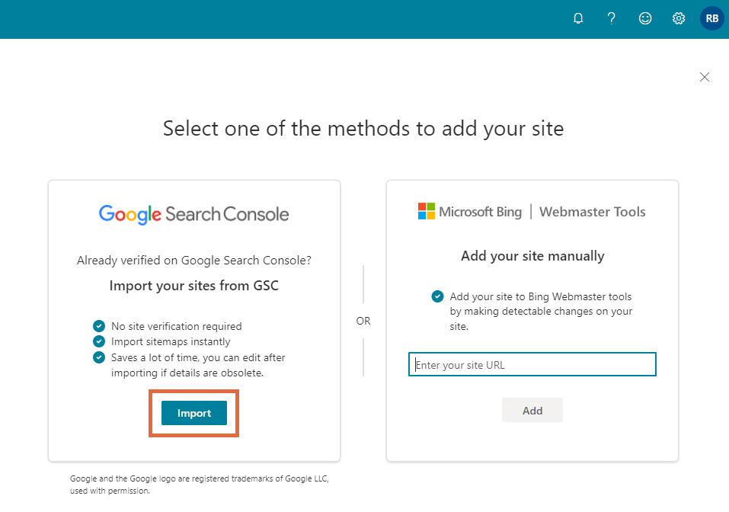The width and height of the screenshot is (729, 512).
Task: Open the RB account avatar
Action: tap(712, 18)
